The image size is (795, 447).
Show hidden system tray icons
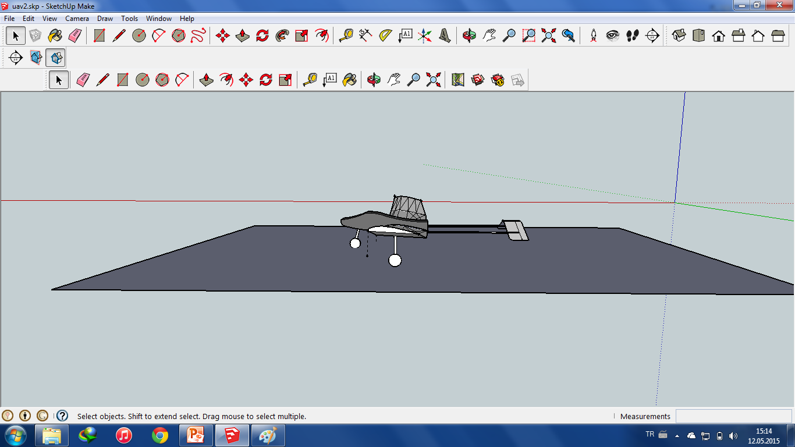(x=677, y=435)
